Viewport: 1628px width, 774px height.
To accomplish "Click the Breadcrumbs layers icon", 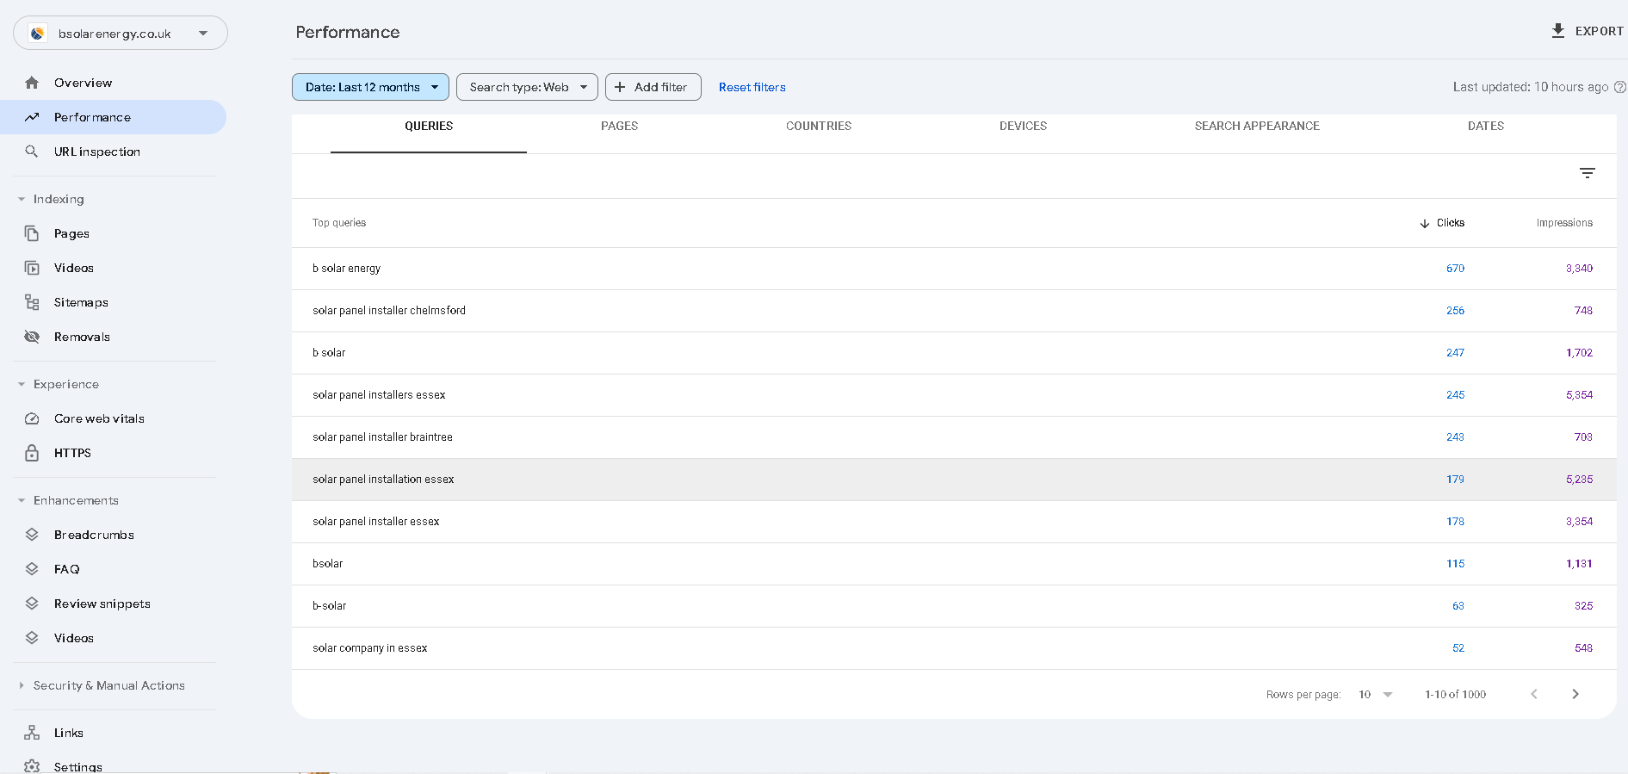I will coord(32,535).
